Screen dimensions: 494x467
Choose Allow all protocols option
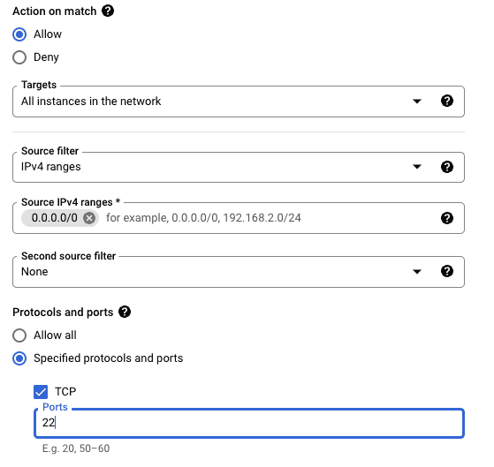tap(19, 335)
